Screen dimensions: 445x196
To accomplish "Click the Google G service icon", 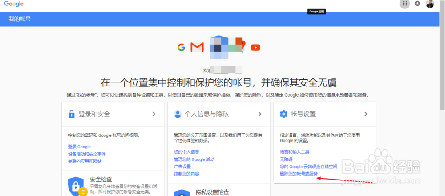I will pyautogui.click(x=182, y=47).
